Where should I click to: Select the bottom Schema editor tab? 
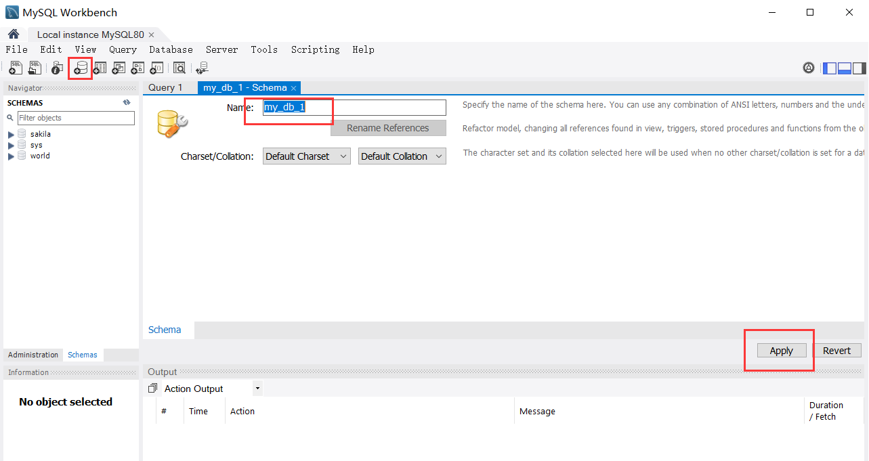[x=165, y=330]
